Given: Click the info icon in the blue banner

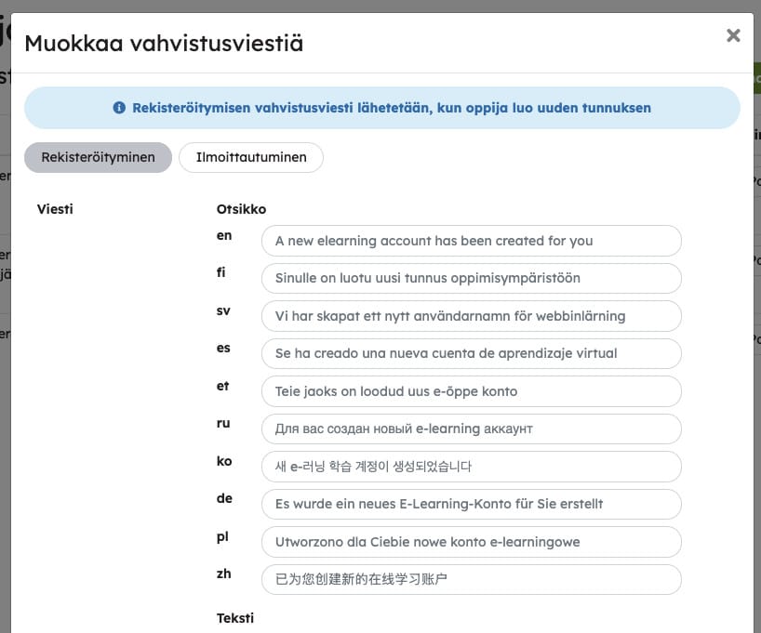Looking at the screenshot, I should coord(119,108).
